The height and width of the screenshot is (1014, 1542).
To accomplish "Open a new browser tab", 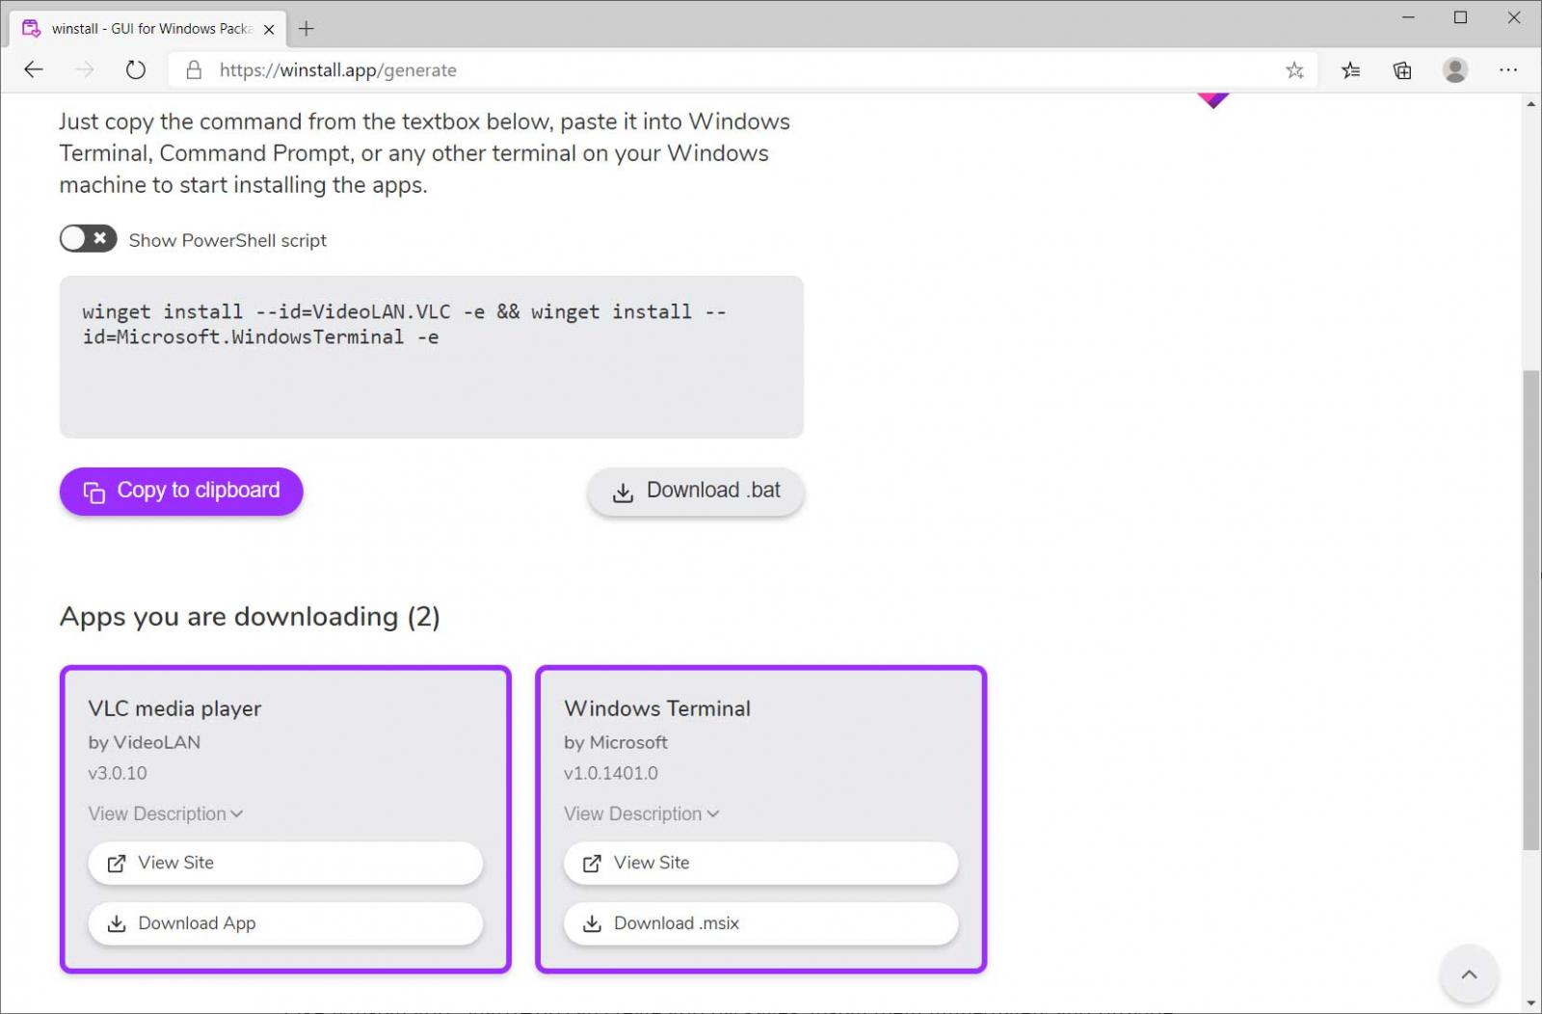I will [x=306, y=29].
